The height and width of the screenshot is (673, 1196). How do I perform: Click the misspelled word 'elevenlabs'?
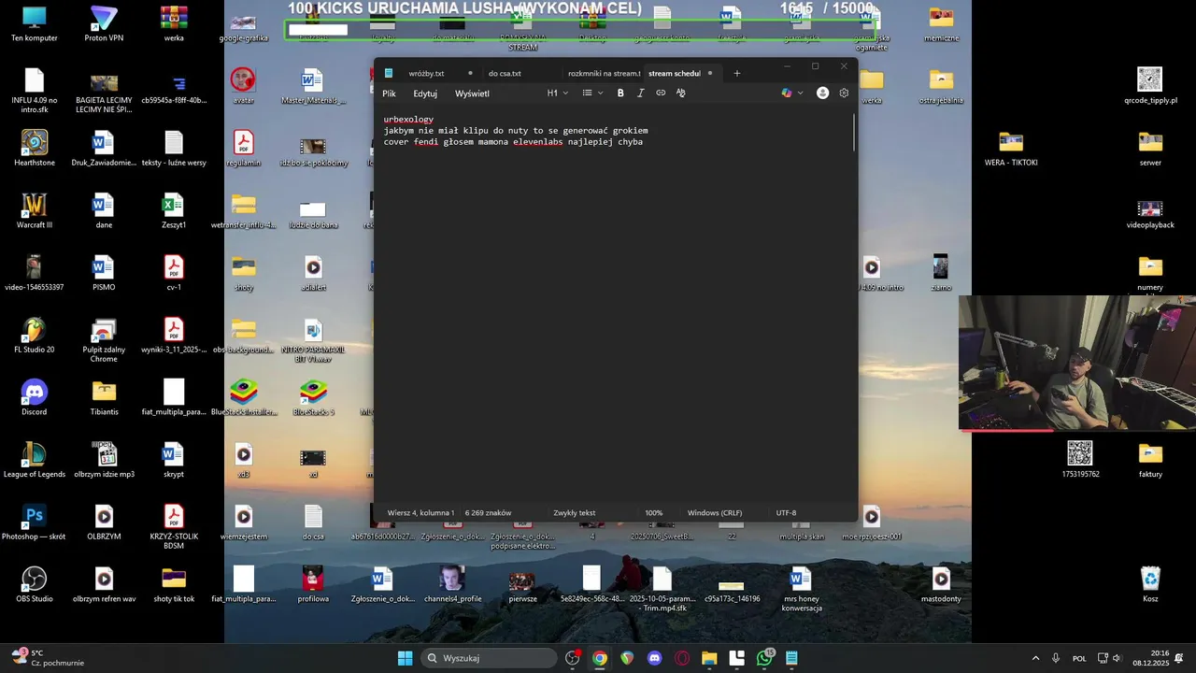(x=537, y=142)
